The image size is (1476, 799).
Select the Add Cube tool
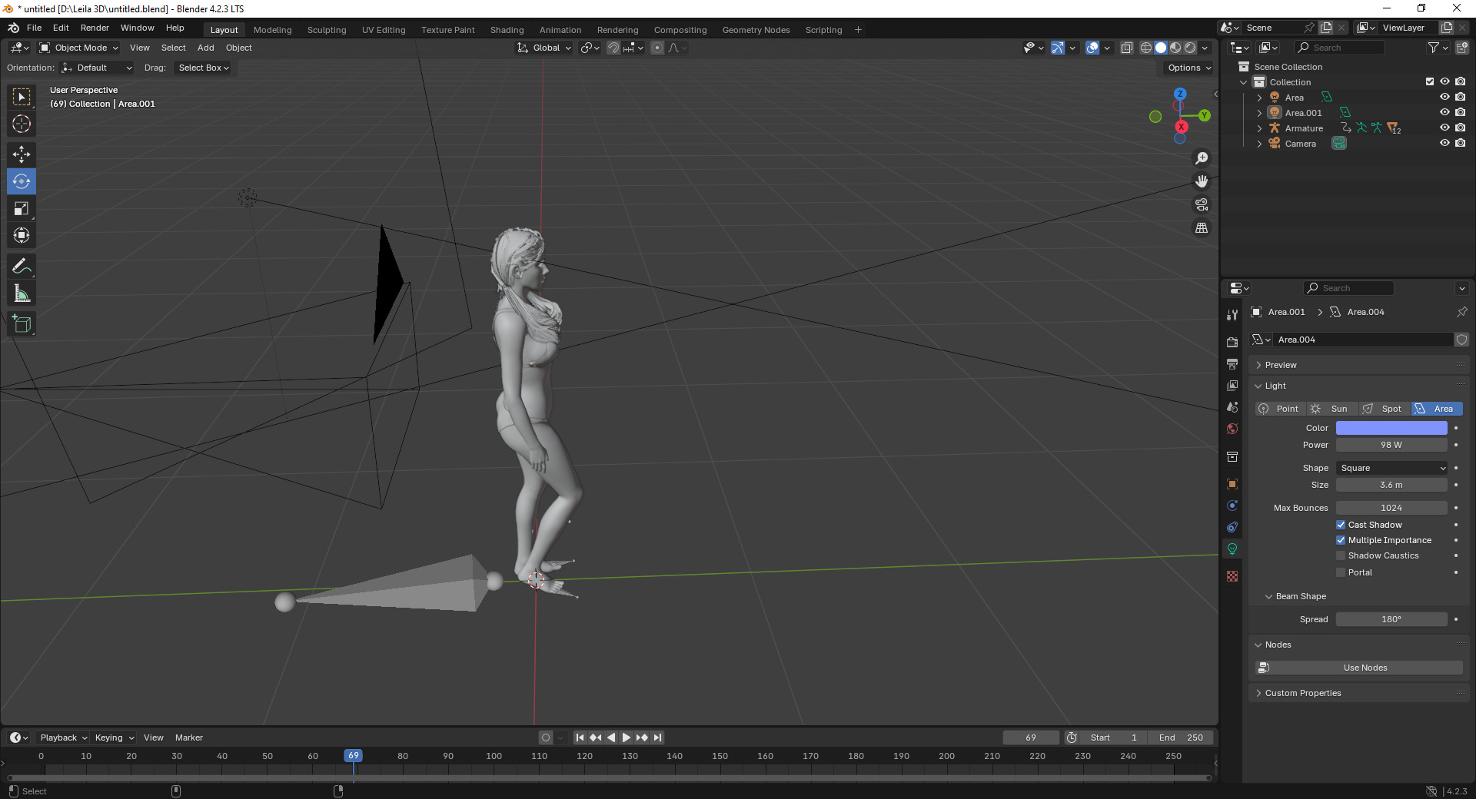point(22,323)
